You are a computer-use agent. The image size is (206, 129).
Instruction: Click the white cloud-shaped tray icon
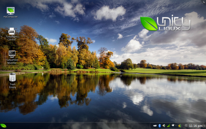[x=155, y=126]
